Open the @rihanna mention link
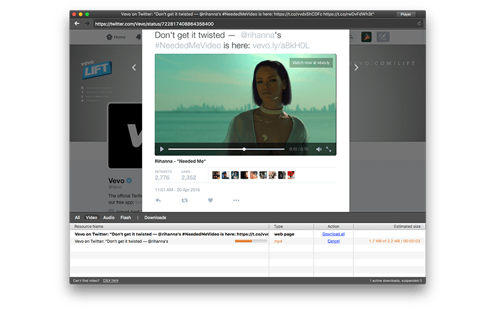Viewport: 496px width, 310px height. 257,35
